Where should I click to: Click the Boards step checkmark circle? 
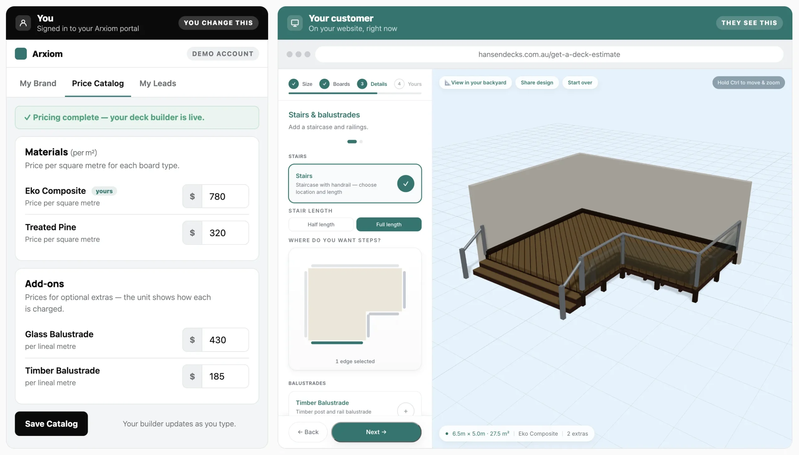[324, 84]
